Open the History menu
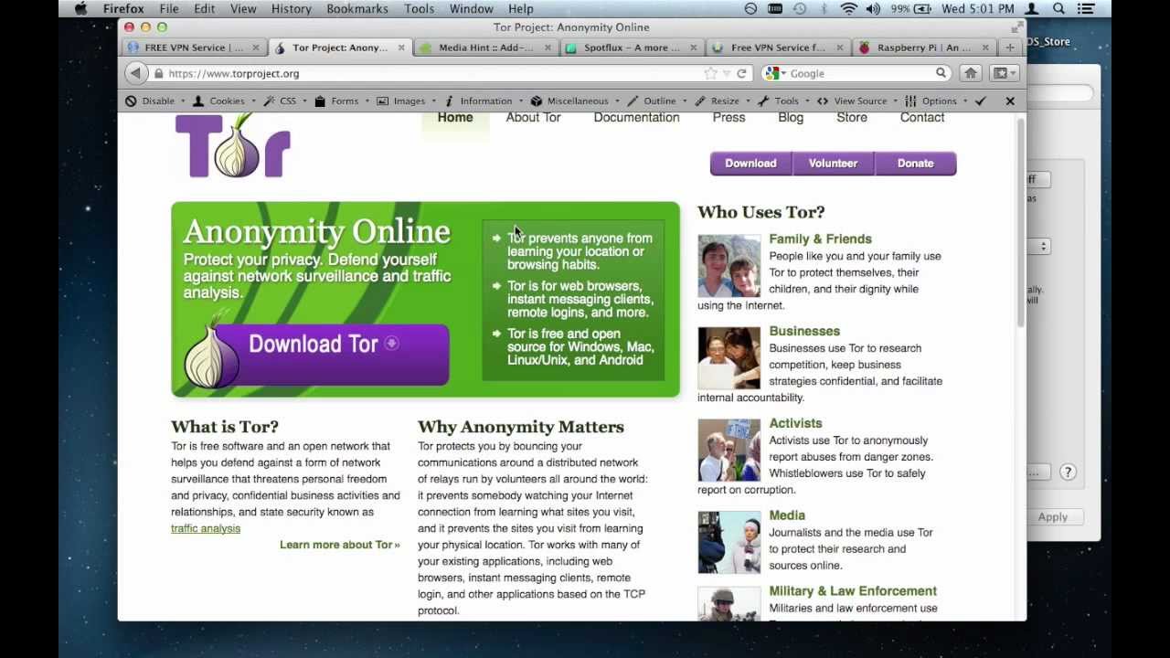Image resolution: width=1170 pixels, height=658 pixels. (291, 9)
